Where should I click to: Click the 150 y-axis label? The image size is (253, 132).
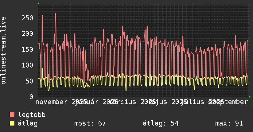[27, 49]
